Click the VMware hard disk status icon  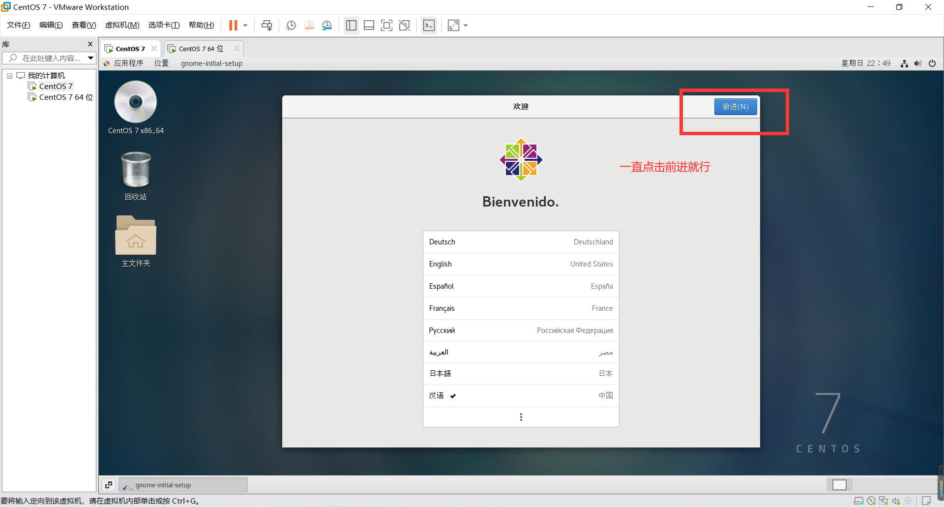pyautogui.click(x=858, y=501)
